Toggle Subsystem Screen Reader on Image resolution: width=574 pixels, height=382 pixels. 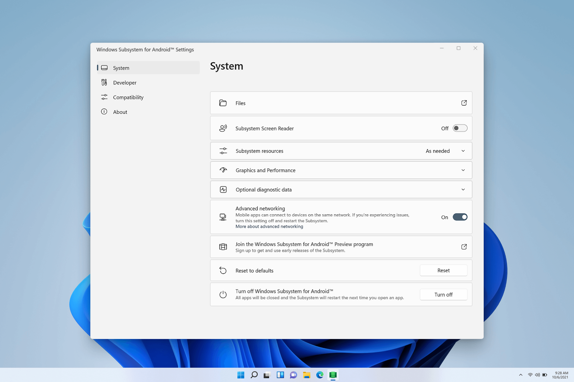point(460,128)
